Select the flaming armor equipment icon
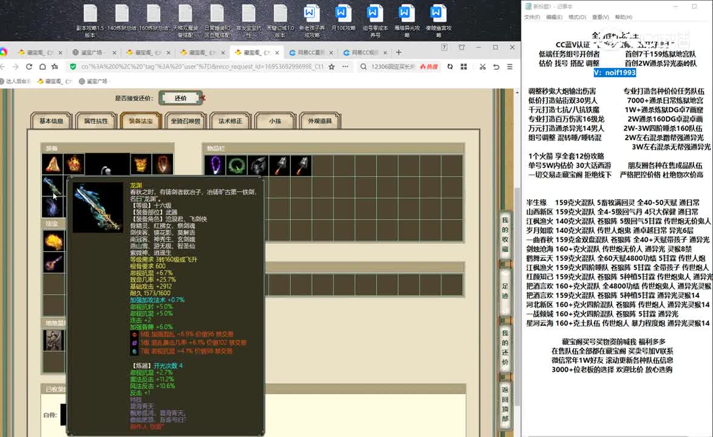Image resolution: width=713 pixels, height=437 pixels. [x=73, y=164]
